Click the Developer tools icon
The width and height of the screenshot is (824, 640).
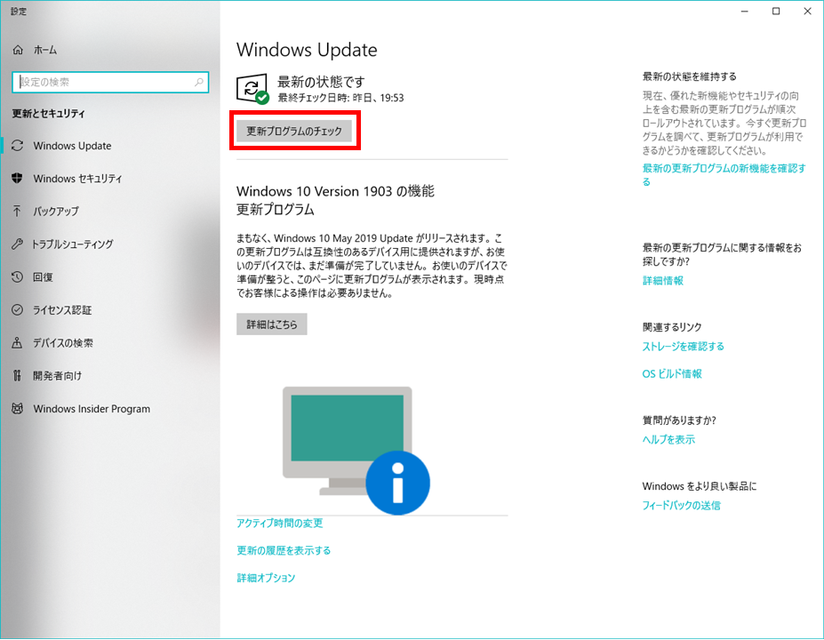tap(18, 375)
